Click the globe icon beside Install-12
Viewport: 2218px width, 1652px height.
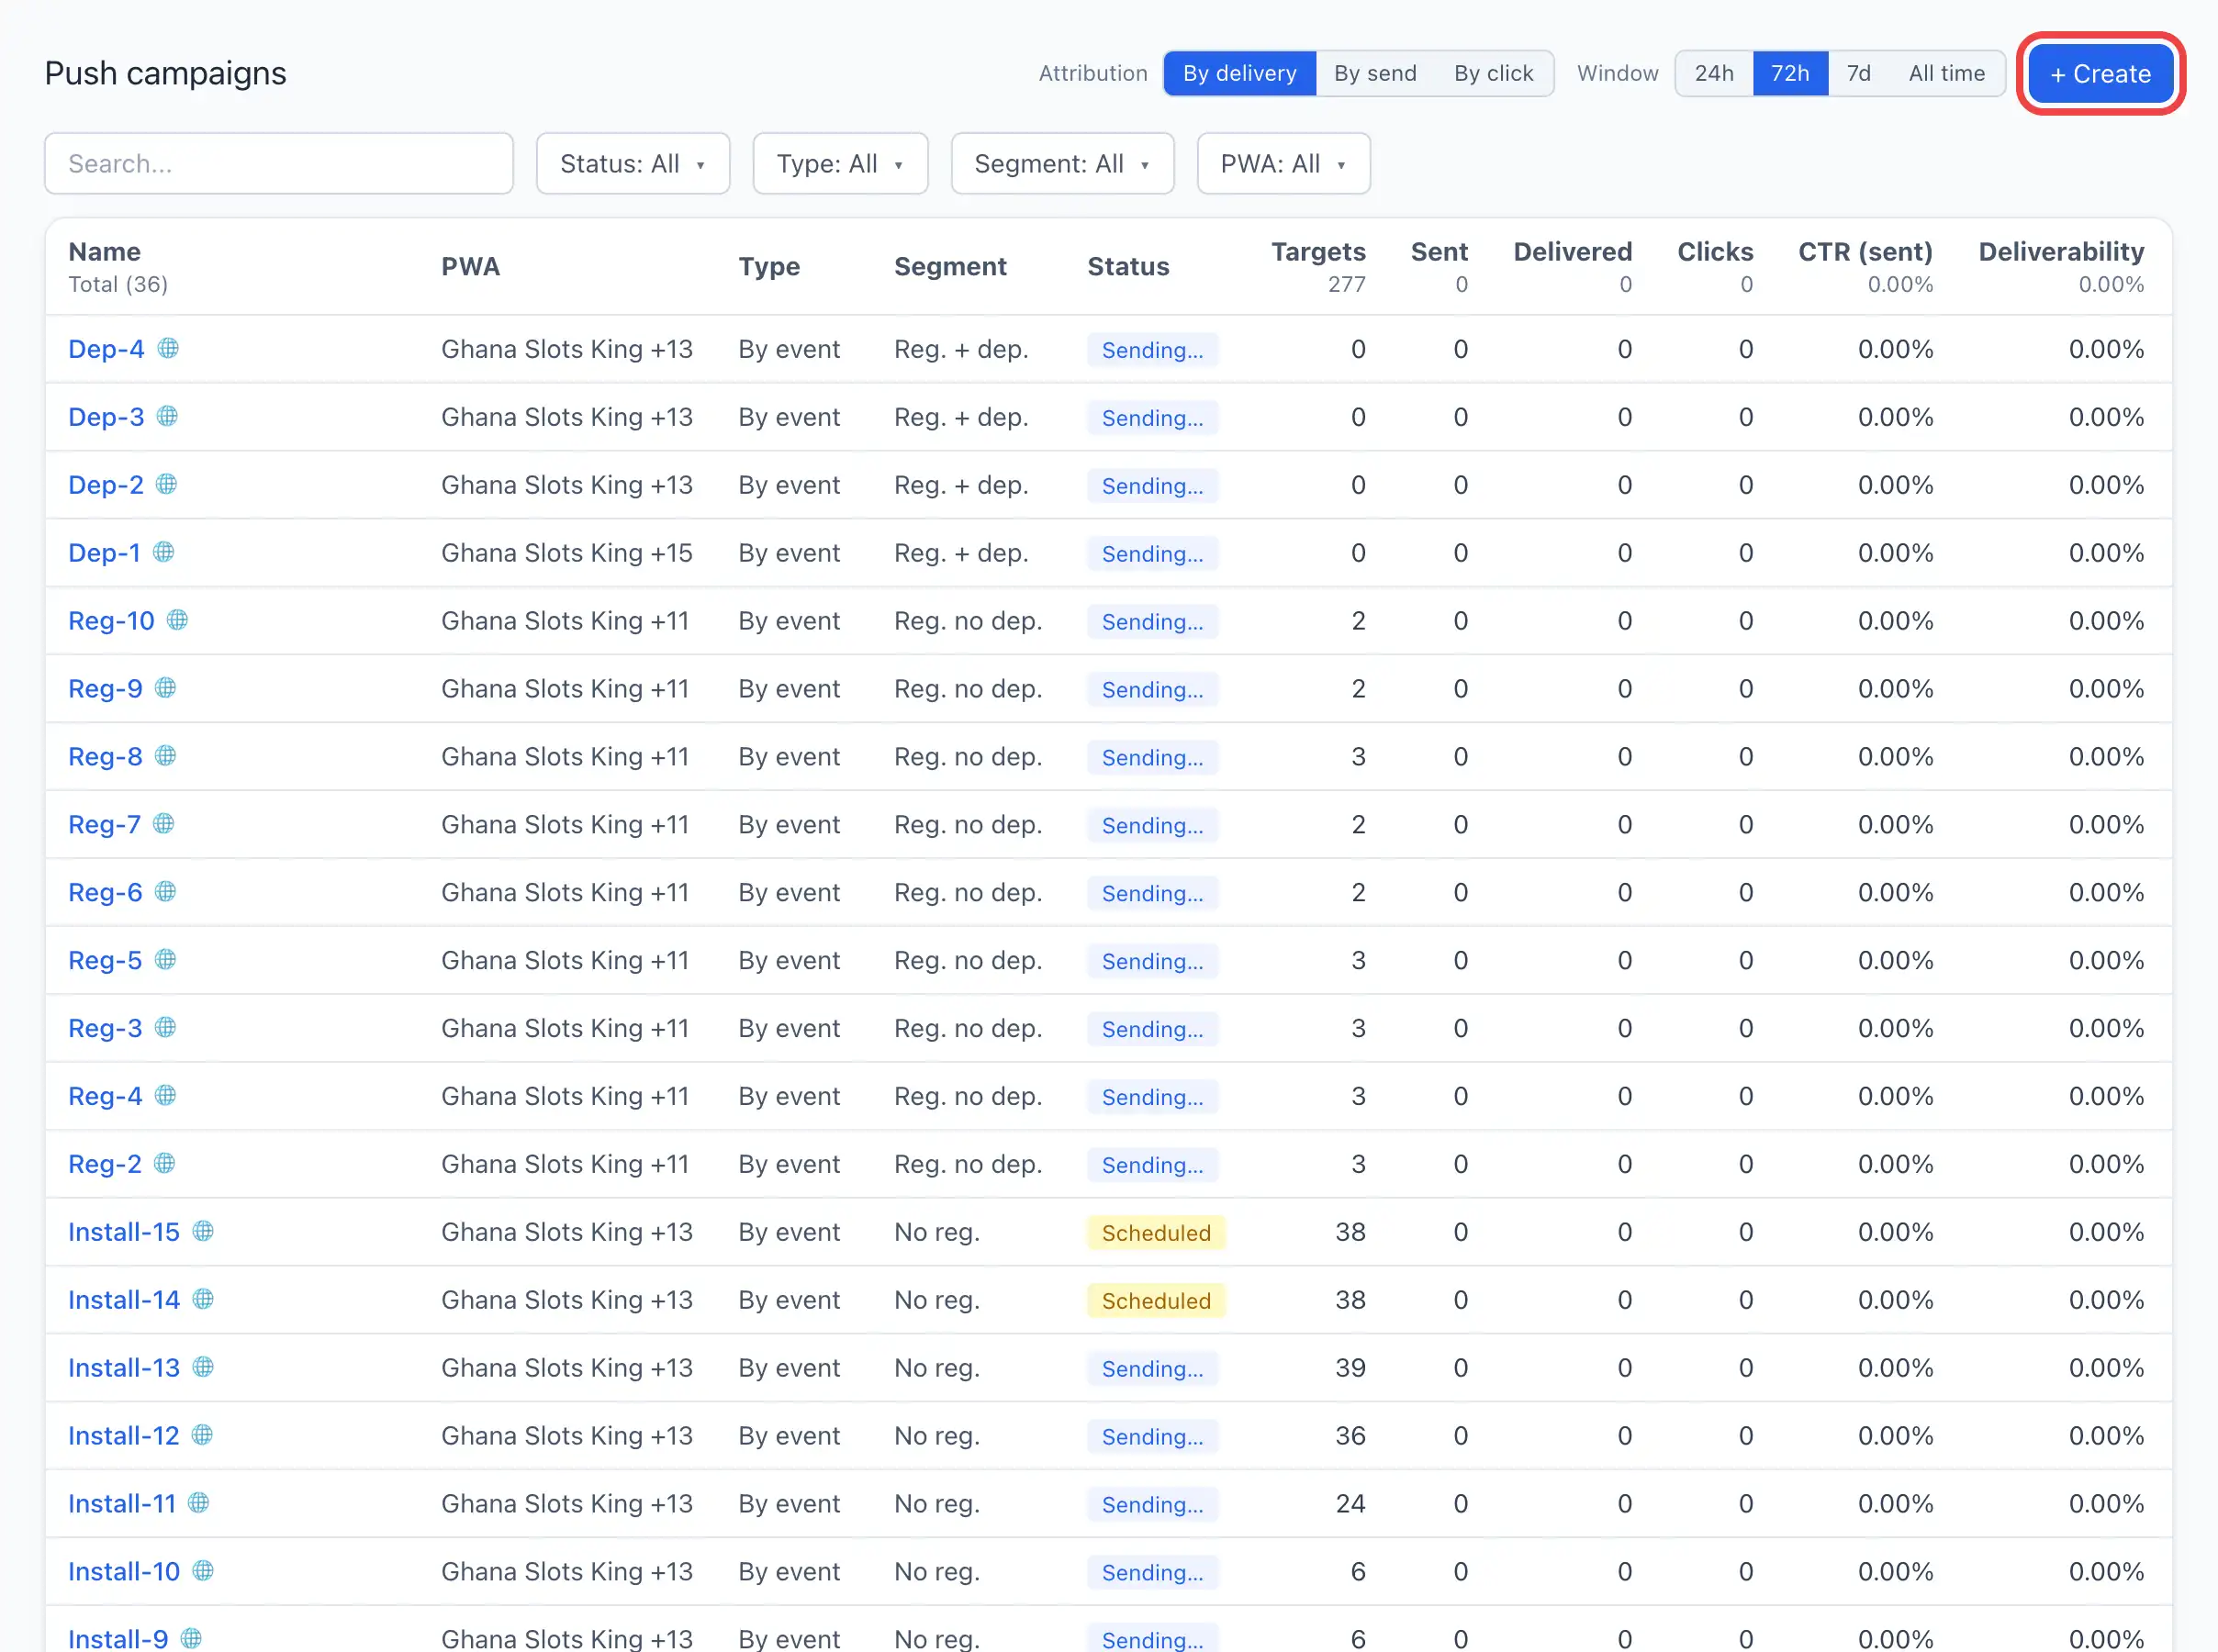coord(203,1435)
